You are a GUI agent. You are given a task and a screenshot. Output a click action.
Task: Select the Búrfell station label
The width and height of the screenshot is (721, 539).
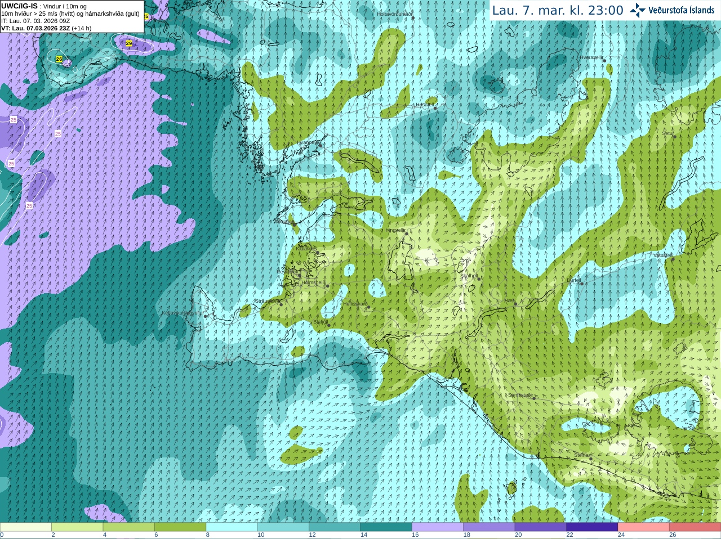click(x=573, y=280)
